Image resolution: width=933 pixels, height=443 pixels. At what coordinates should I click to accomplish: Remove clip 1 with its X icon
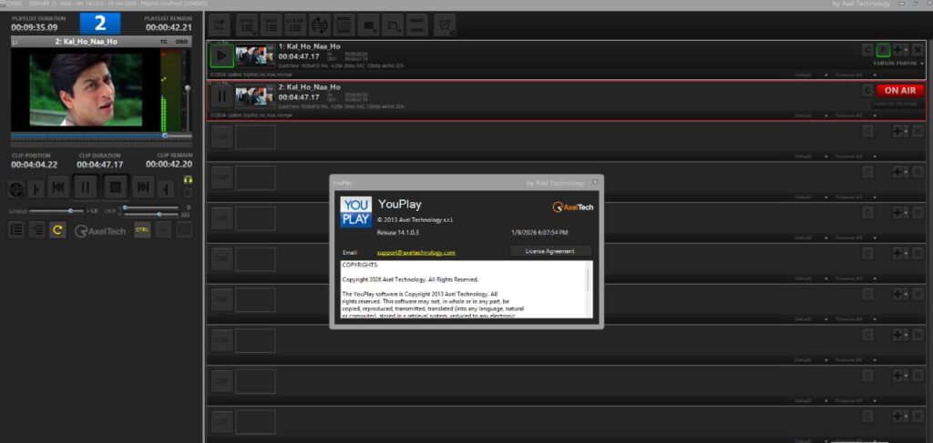point(918,50)
